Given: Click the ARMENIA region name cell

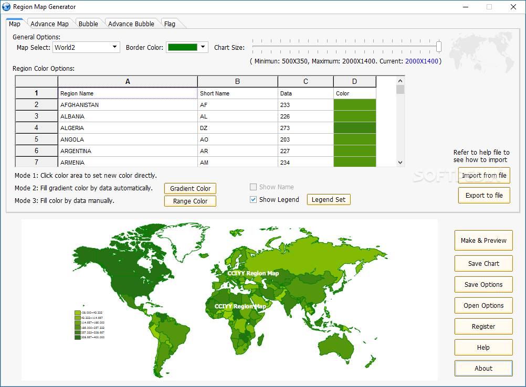Looking at the screenshot, I should tap(128, 162).
